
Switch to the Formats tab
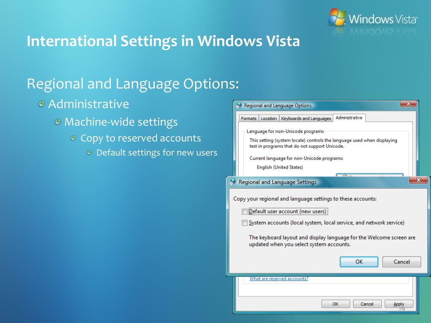click(248, 118)
